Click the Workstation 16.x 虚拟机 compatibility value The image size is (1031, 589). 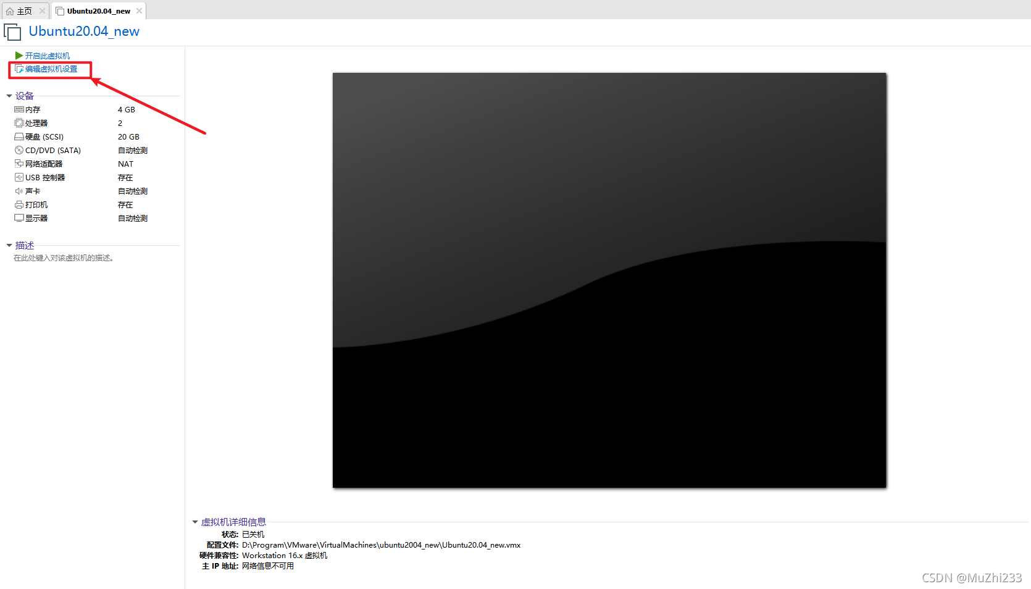pyautogui.click(x=285, y=556)
